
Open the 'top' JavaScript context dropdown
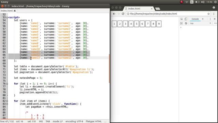tap(201, 23)
